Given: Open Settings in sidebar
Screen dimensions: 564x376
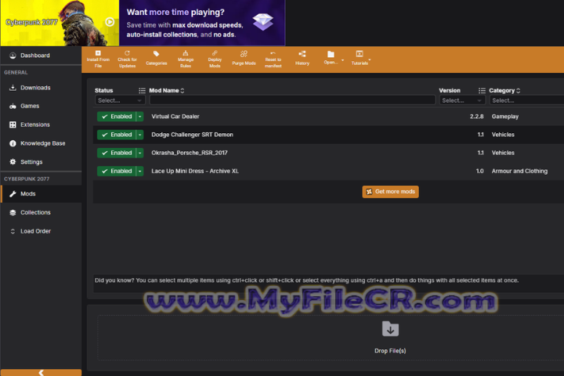Looking at the screenshot, I should click(31, 162).
